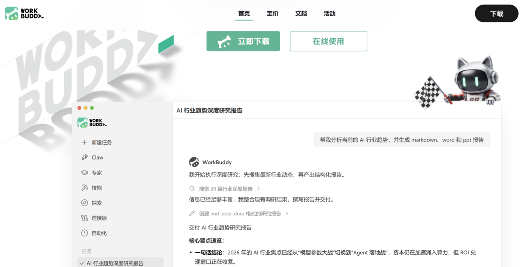Click the red close dot of the app window
524x267 pixels.
coord(79,108)
